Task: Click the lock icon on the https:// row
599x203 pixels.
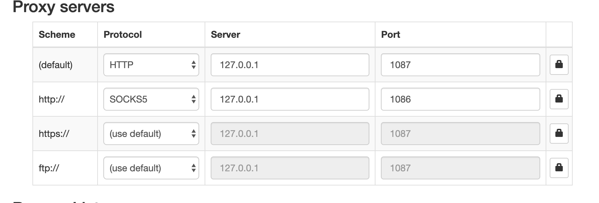Action: coord(558,134)
